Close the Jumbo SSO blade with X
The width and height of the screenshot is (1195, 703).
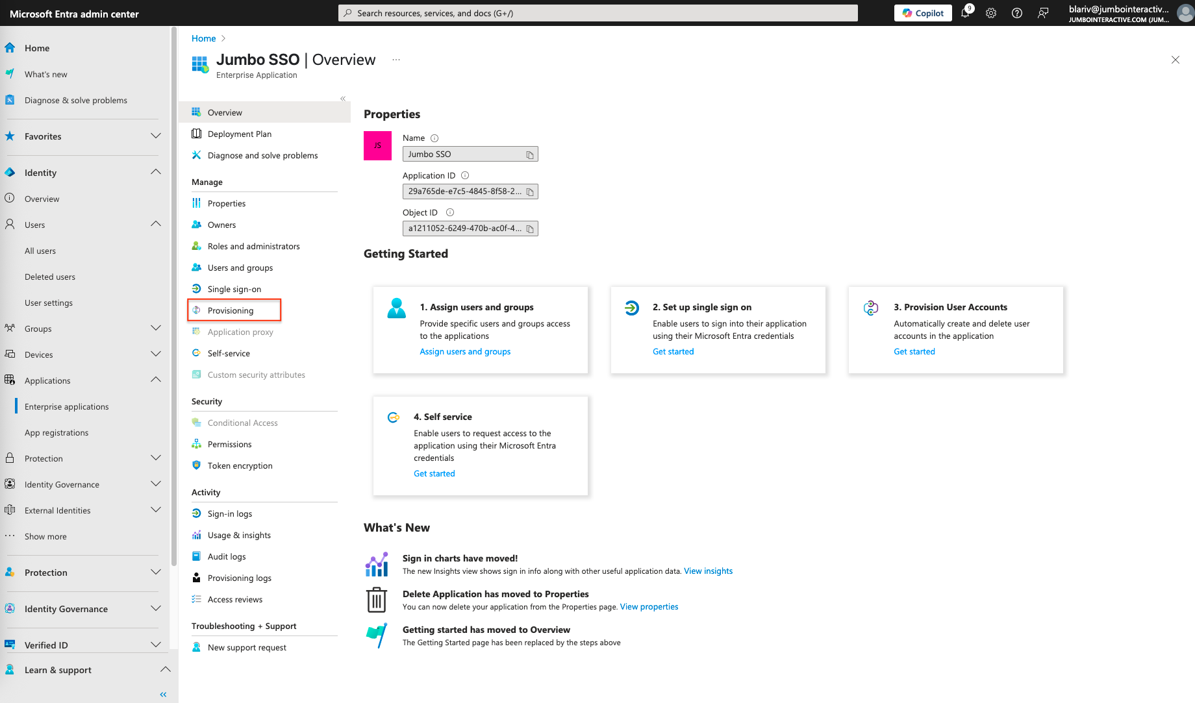1176,60
